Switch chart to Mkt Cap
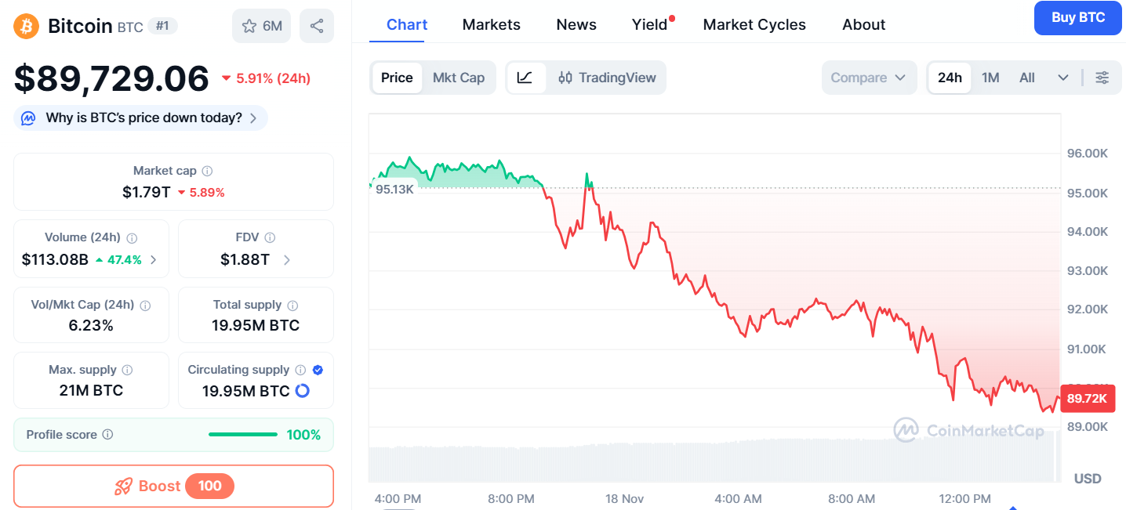This screenshot has width=1126, height=510. 459,78
